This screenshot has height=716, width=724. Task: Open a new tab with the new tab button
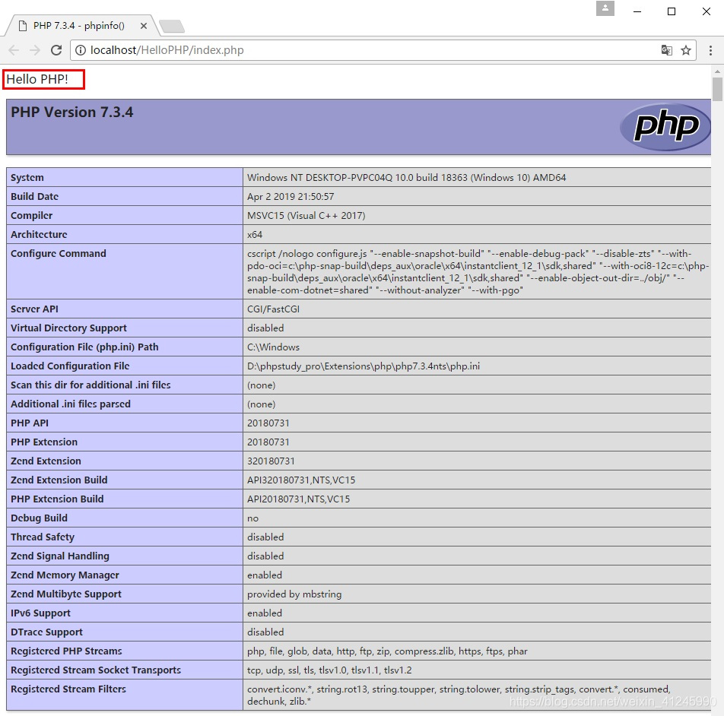[172, 26]
